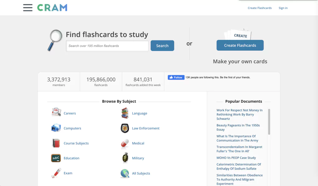This screenshot has width=318, height=186.
Task: Open the All Subjects link
Action: pos(141,174)
